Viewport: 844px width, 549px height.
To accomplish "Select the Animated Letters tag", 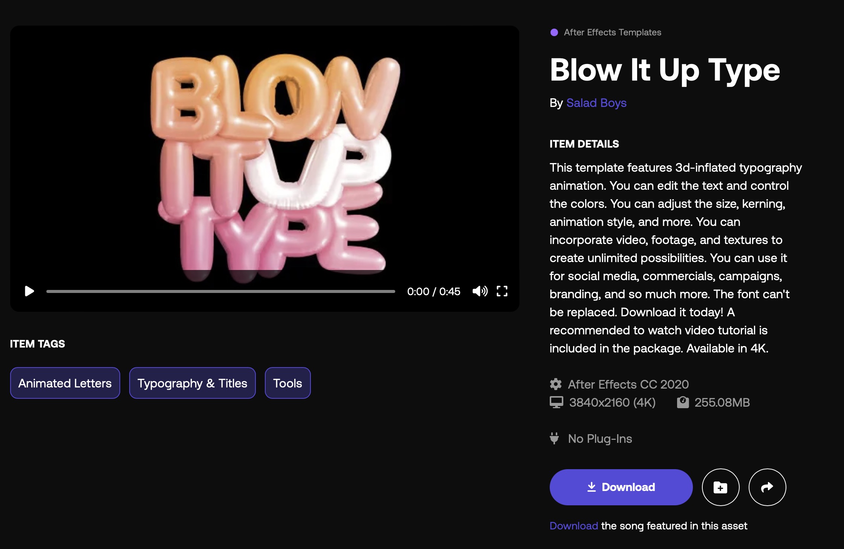I will click(x=65, y=383).
